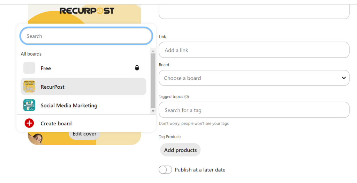Image resolution: width=357 pixels, height=183 pixels.
Task: Click the chevron arrow in Board field
Action: [343, 78]
